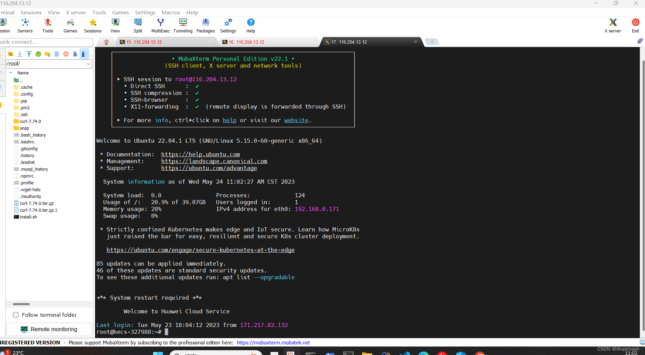645x355 pixels.
Task: Click the Windows Start button in taskbar
Action: pos(158,353)
